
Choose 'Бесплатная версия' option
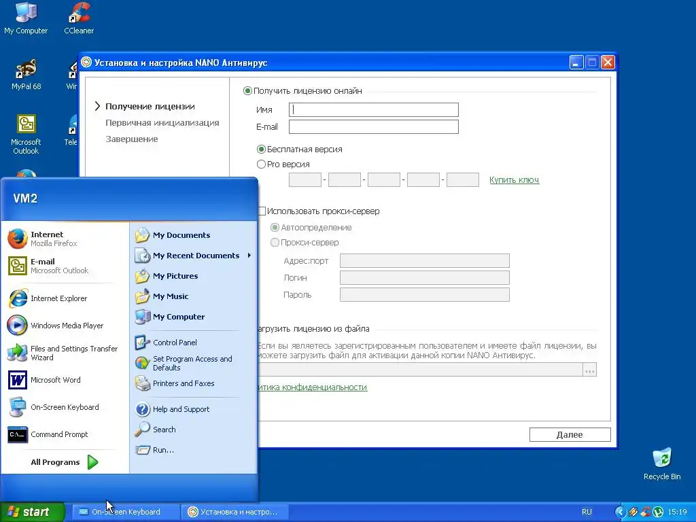[262, 149]
